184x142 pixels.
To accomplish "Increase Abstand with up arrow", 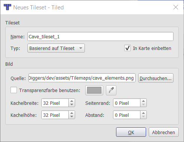I will coord(143,113).
